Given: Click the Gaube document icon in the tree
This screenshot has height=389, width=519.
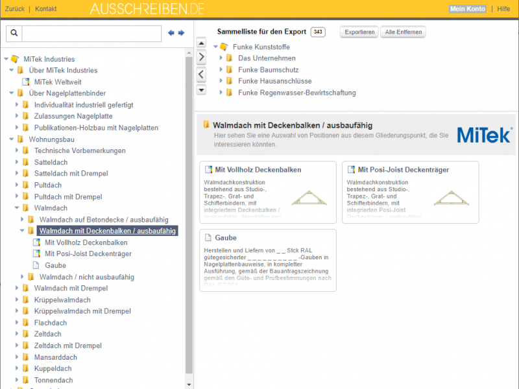Looking at the screenshot, I should pyautogui.click(x=36, y=265).
